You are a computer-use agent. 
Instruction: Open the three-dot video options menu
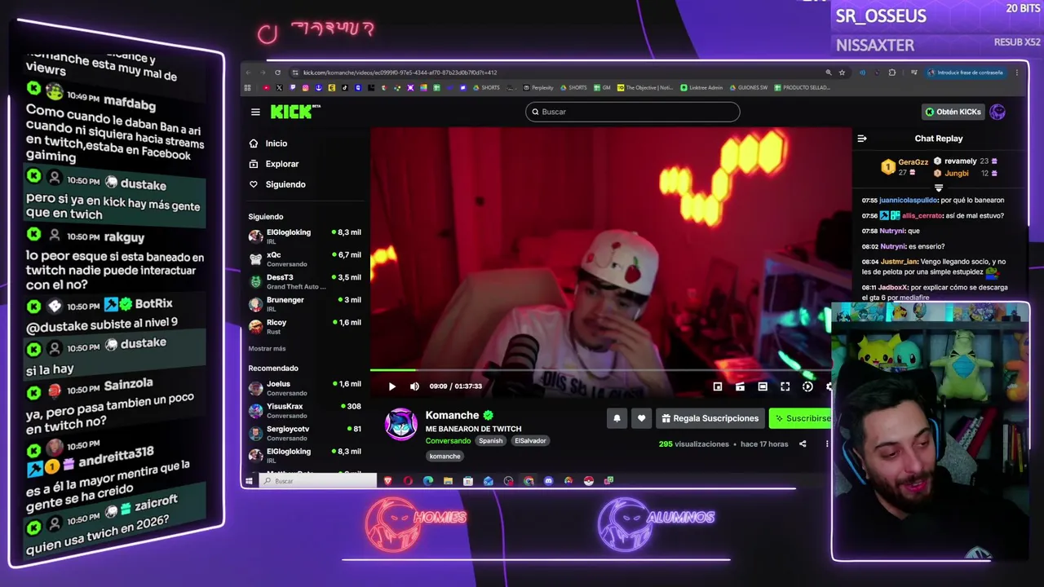pos(827,444)
